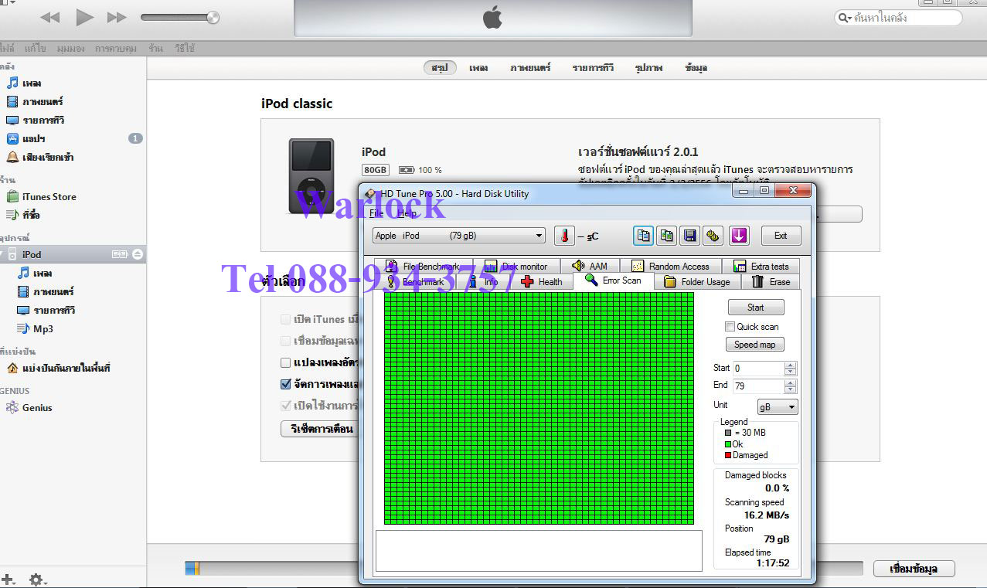Enable the Quick scan checkbox
This screenshot has width=987, height=588.
pos(730,327)
